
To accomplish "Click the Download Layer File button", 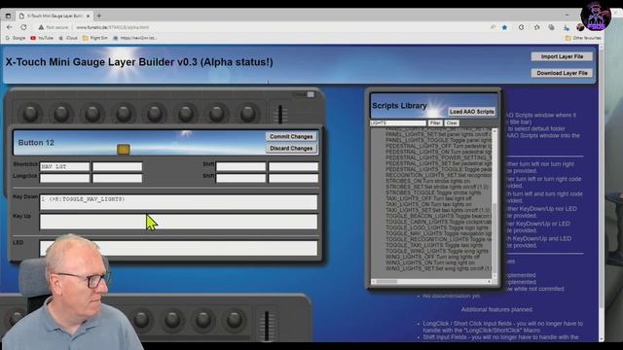I will [562, 73].
